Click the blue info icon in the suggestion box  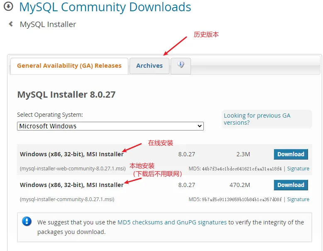[x=27, y=221]
